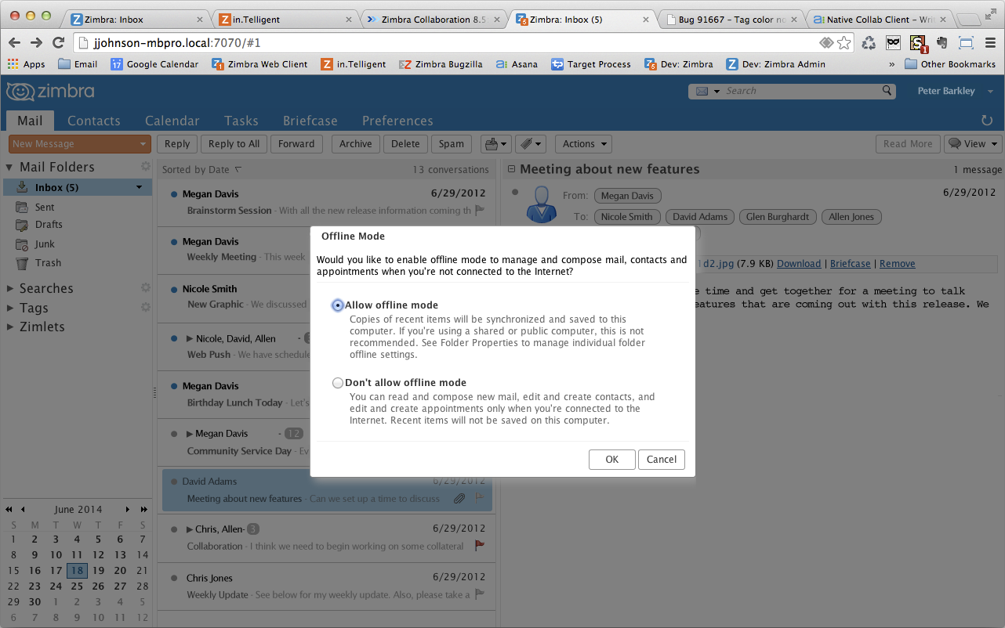The width and height of the screenshot is (1005, 628).
Task: Collapse the Mail Folders section
Action: point(9,167)
